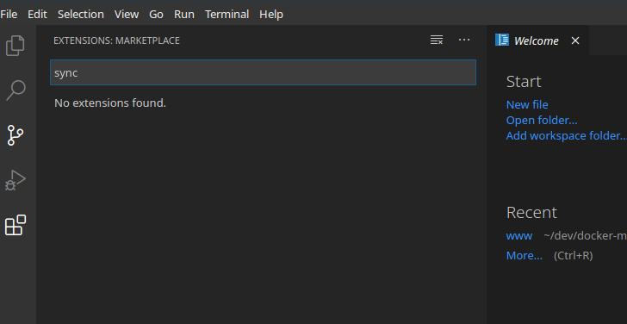This screenshot has height=324, width=627.
Task: Click the New file link
Action: pos(527,105)
